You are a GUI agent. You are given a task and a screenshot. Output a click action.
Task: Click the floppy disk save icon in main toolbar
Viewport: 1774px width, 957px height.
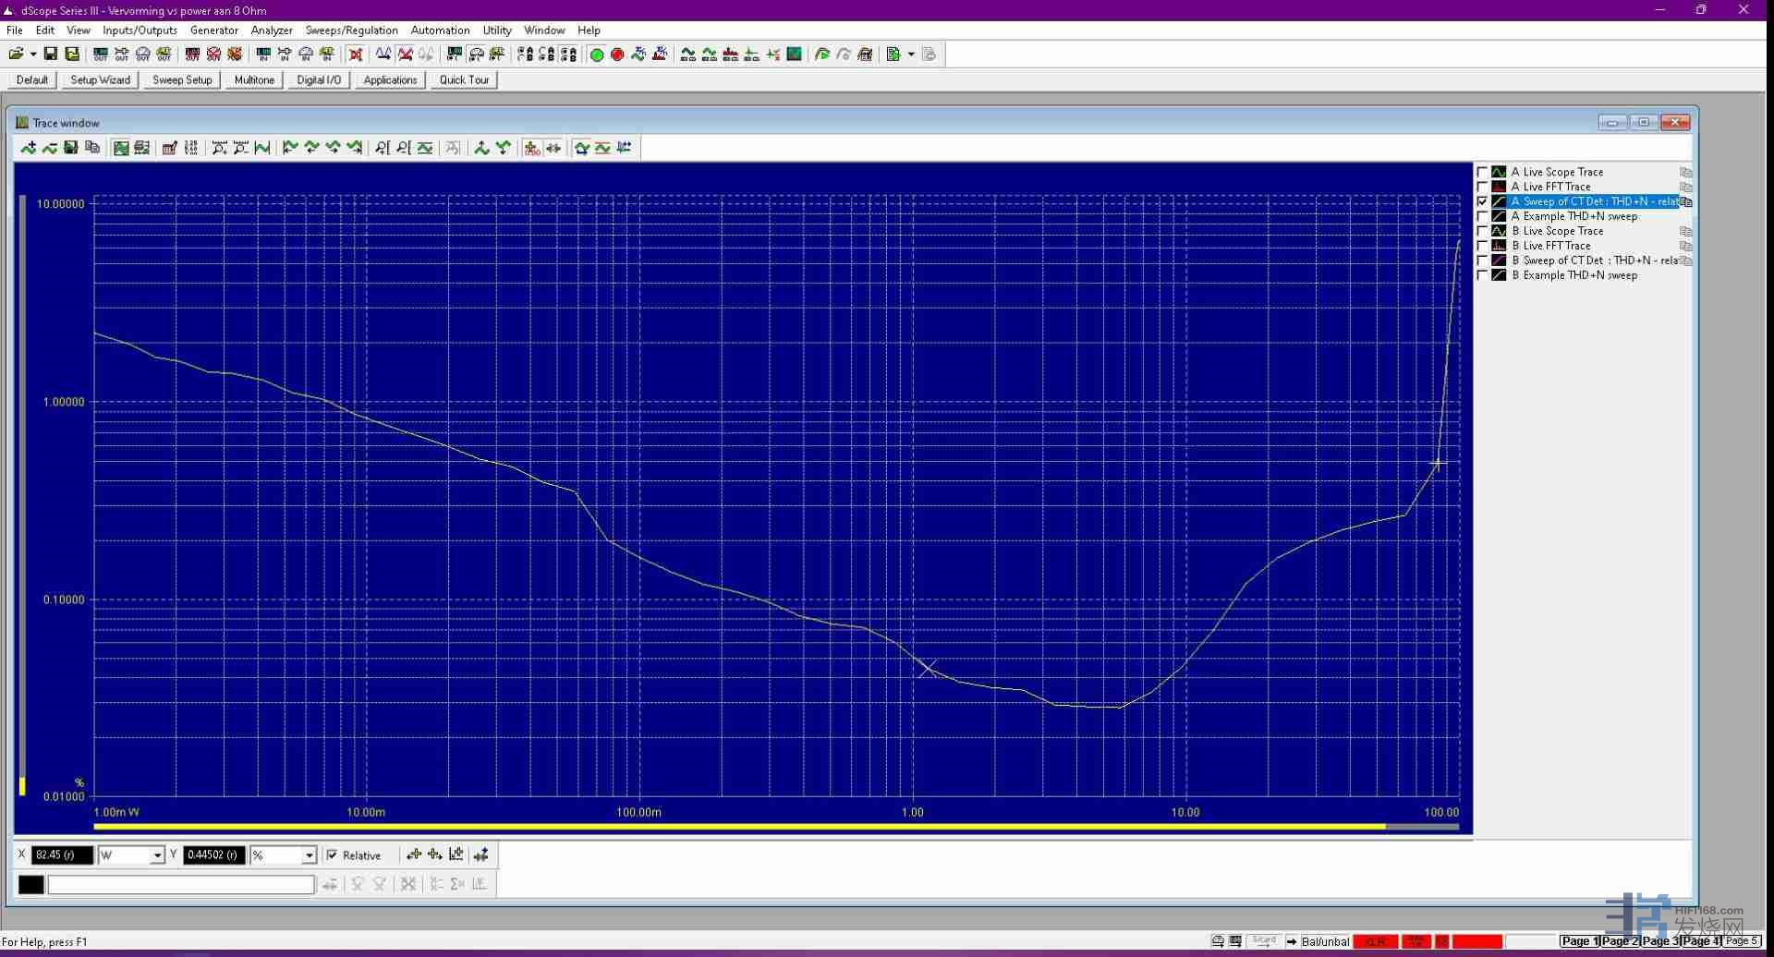point(51,55)
